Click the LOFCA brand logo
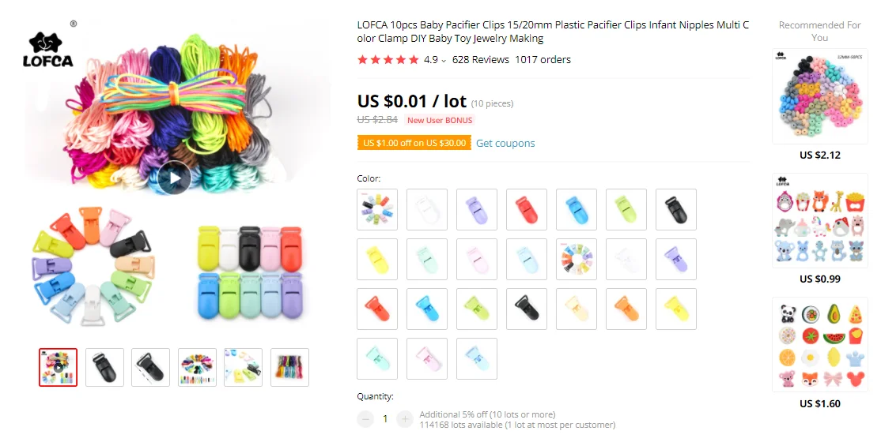 pyautogui.click(x=48, y=50)
